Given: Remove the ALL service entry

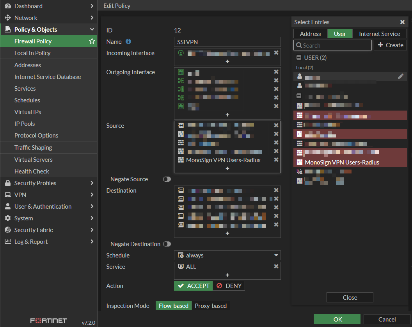Looking at the screenshot, I should point(276,266).
